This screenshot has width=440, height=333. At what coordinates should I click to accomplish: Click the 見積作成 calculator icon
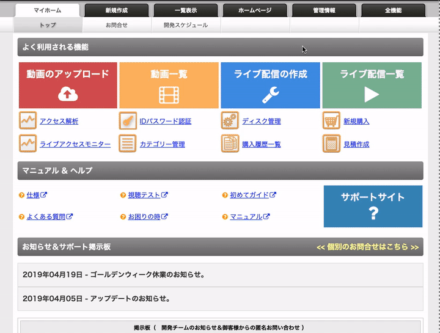pyautogui.click(x=331, y=144)
